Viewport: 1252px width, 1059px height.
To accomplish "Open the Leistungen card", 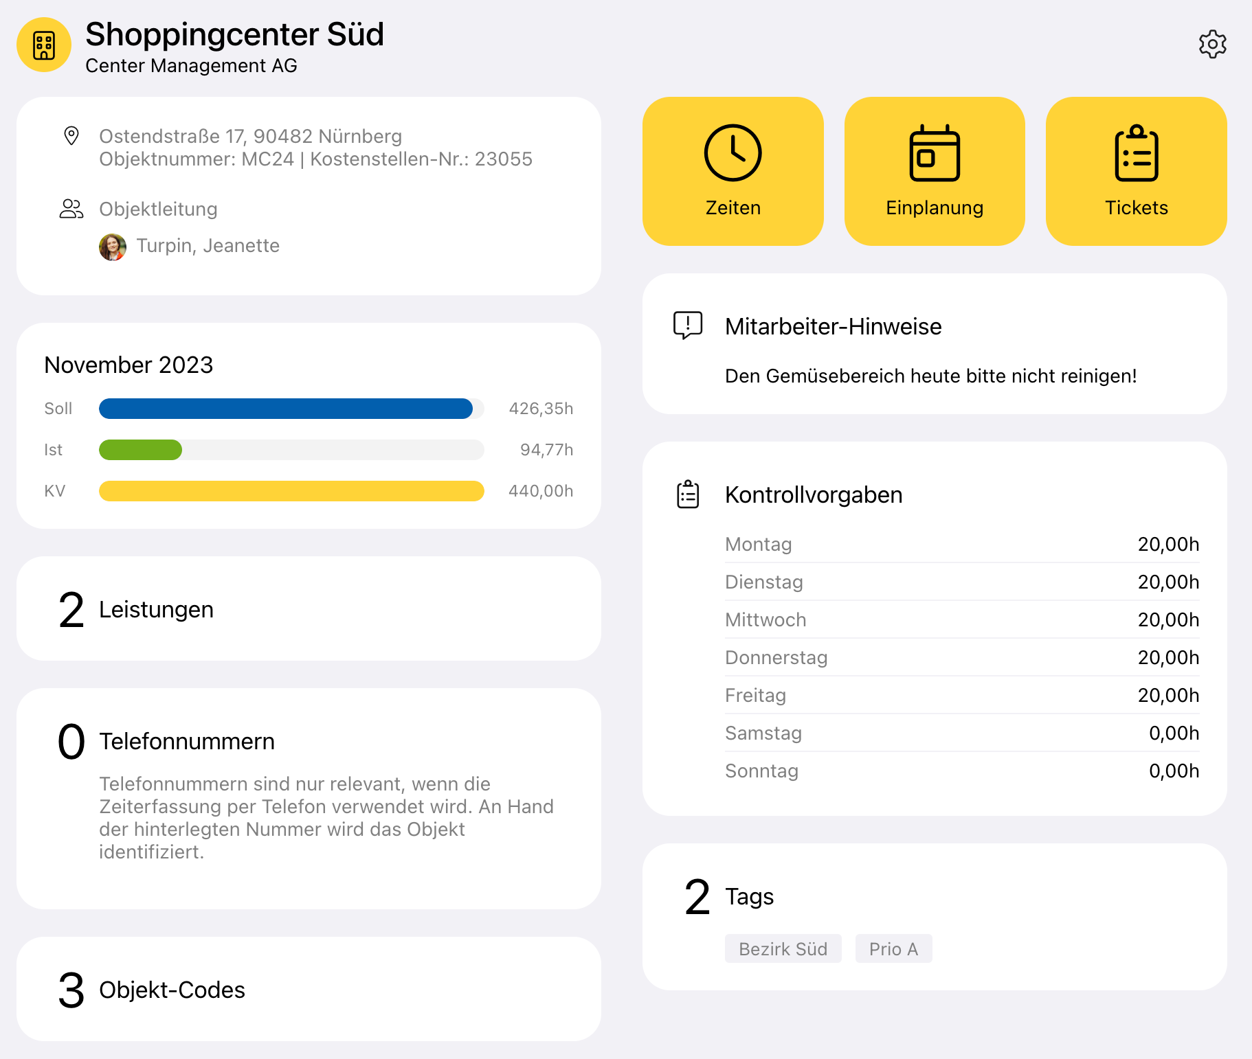I will (x=309, y=609).
